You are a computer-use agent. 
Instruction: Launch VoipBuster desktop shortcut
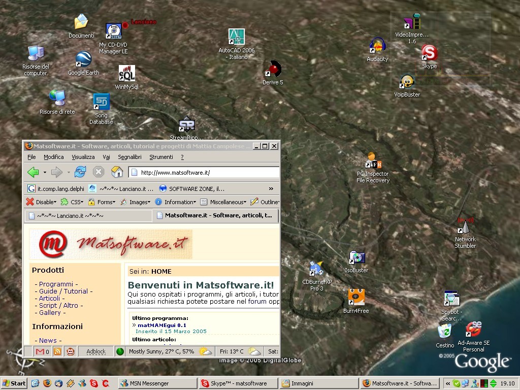407,86
